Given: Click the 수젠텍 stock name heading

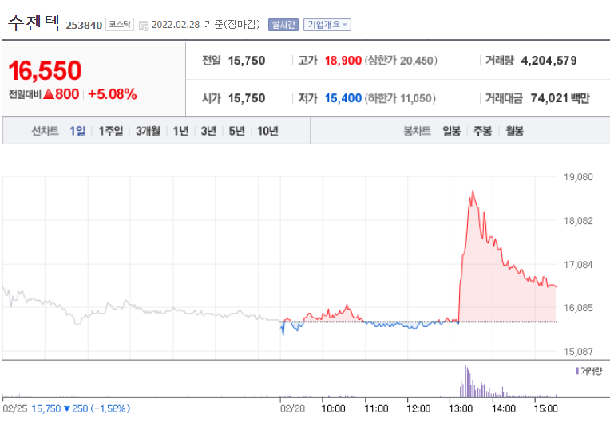Looking at the screenshot, I should click(x=34, y=23).
